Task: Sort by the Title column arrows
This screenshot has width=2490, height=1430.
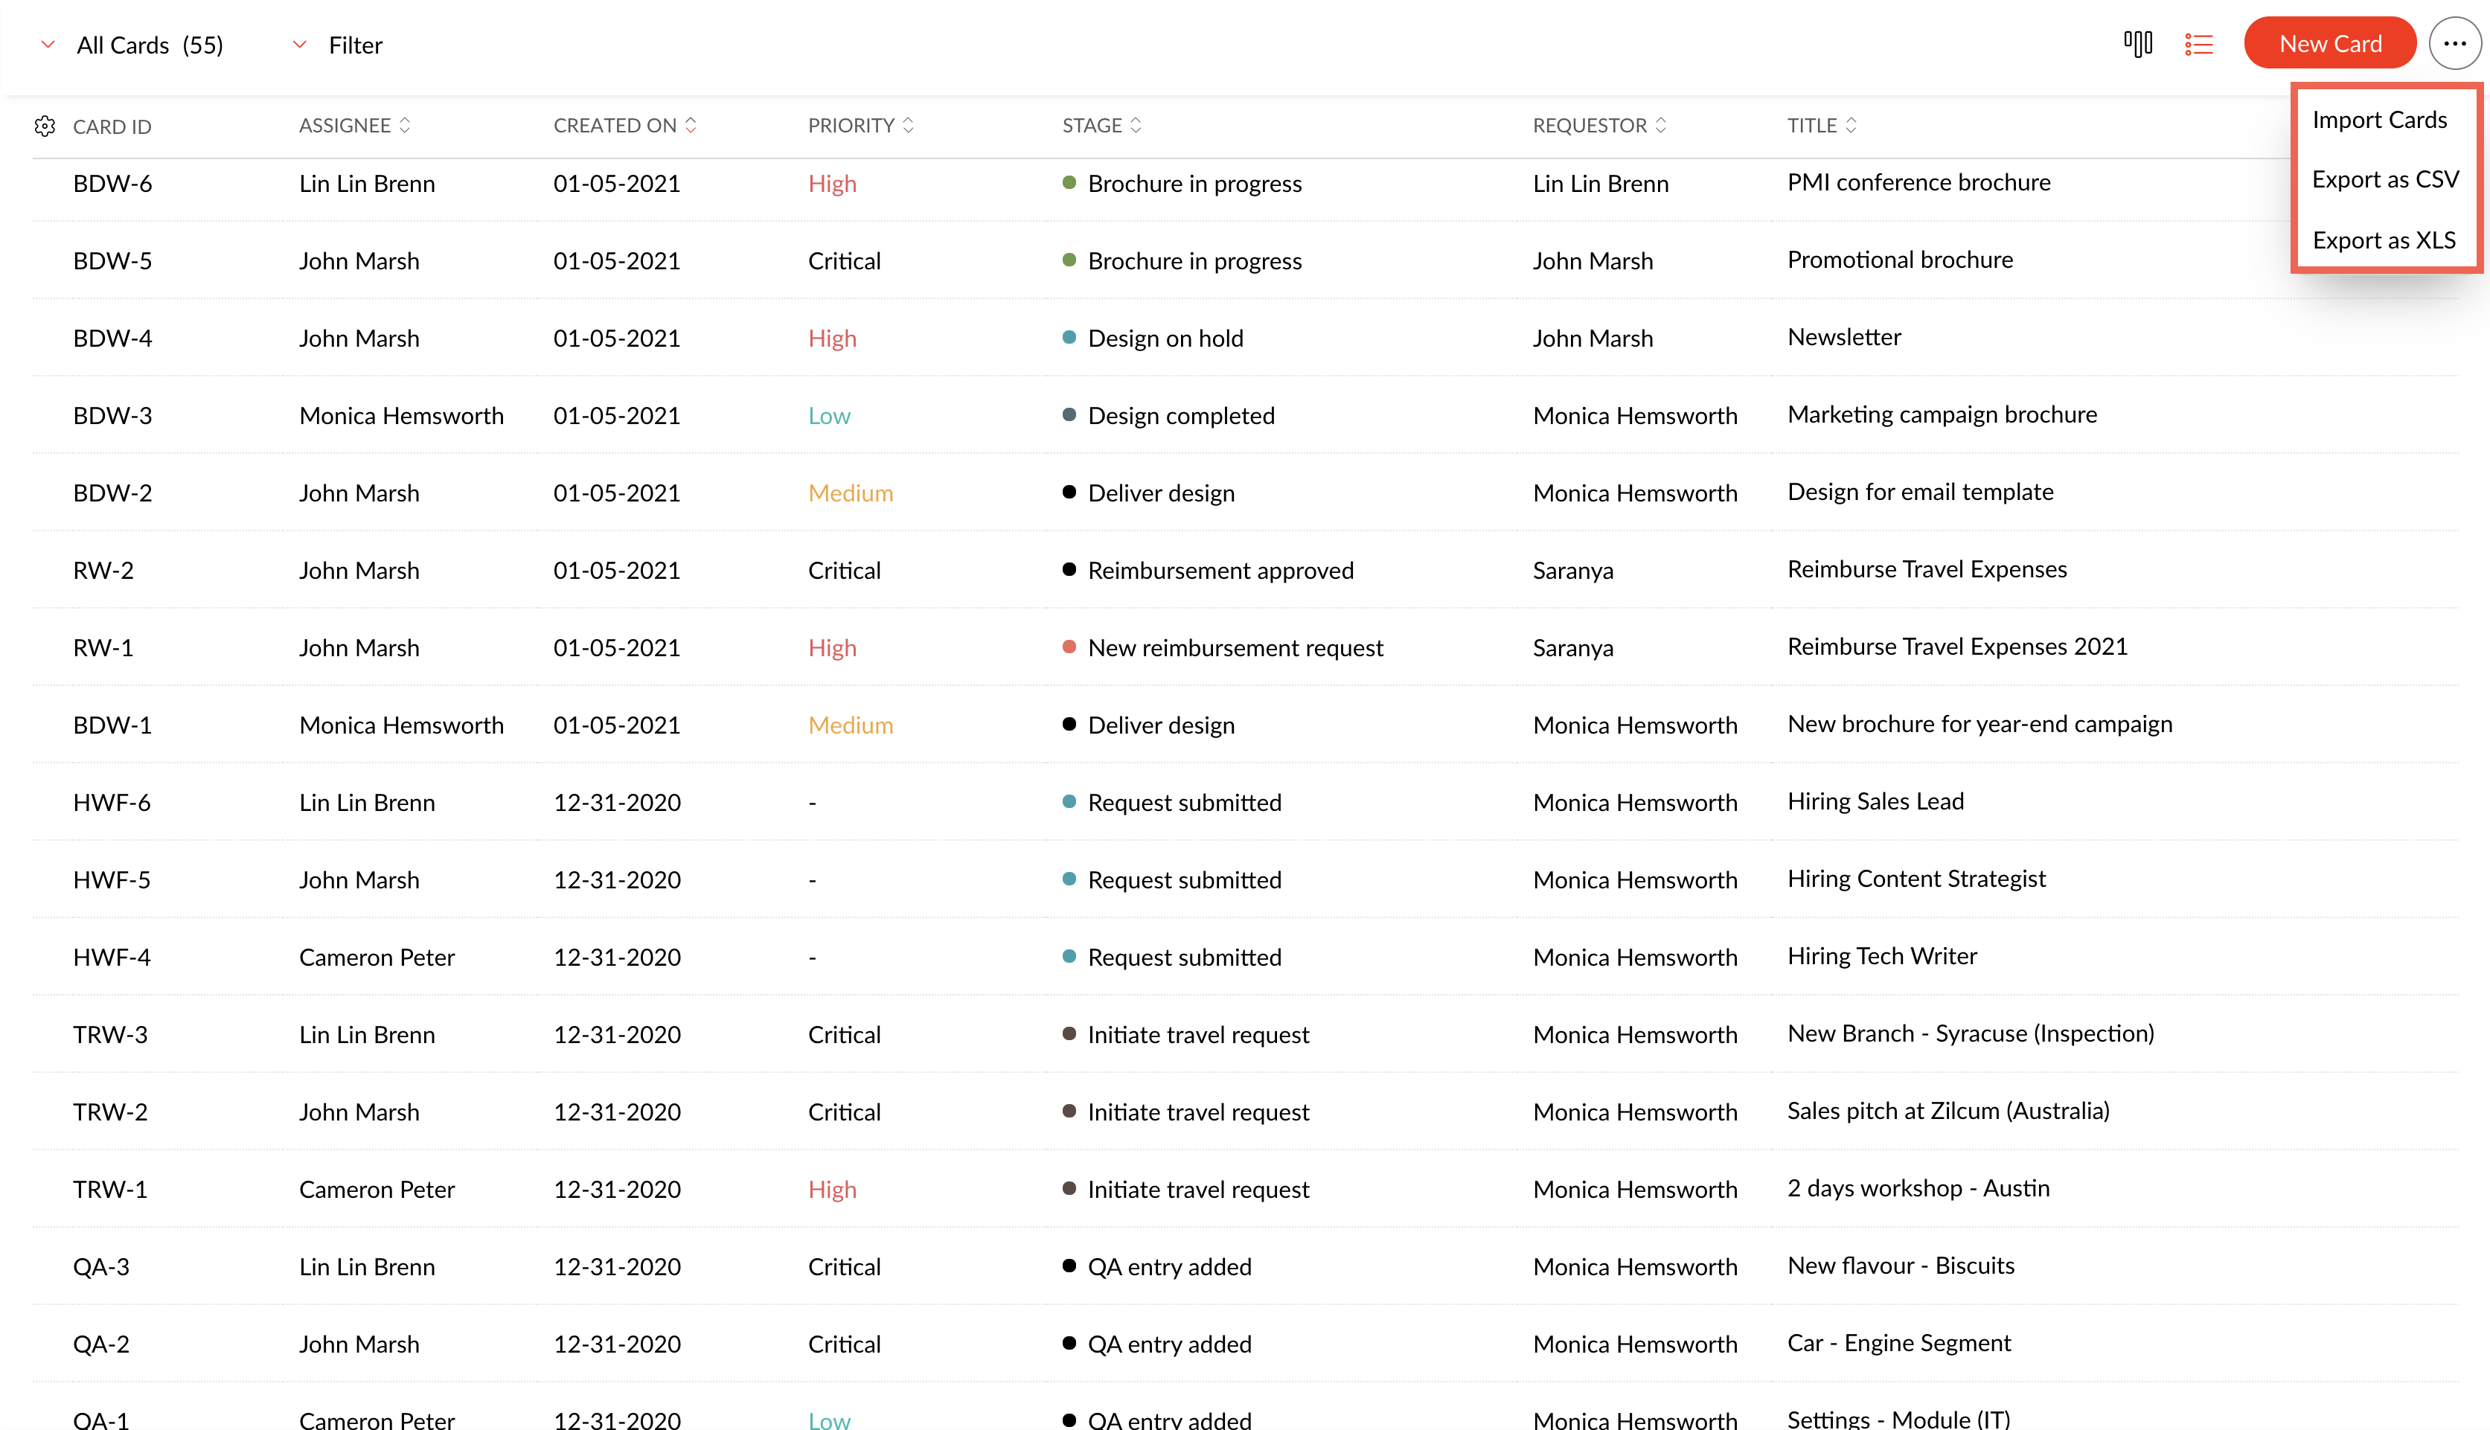Action: [x=1851, y=125]
